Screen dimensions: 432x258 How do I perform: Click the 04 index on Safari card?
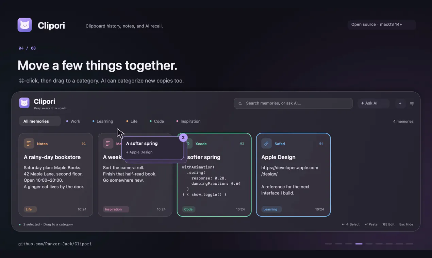(321, 144)
